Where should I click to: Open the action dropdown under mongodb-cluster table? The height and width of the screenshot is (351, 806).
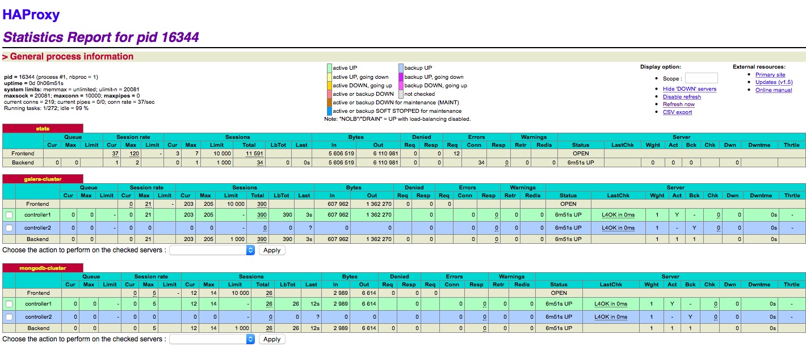(212, 339)
